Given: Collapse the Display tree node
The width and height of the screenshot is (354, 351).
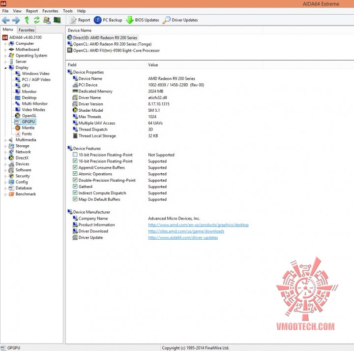Looking at the screenshot, I should [5, 68].
